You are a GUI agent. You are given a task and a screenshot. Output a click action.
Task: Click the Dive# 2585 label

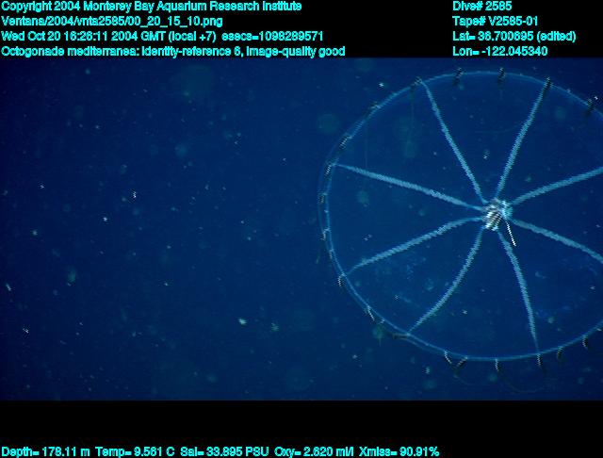click(x=481, y=7)
